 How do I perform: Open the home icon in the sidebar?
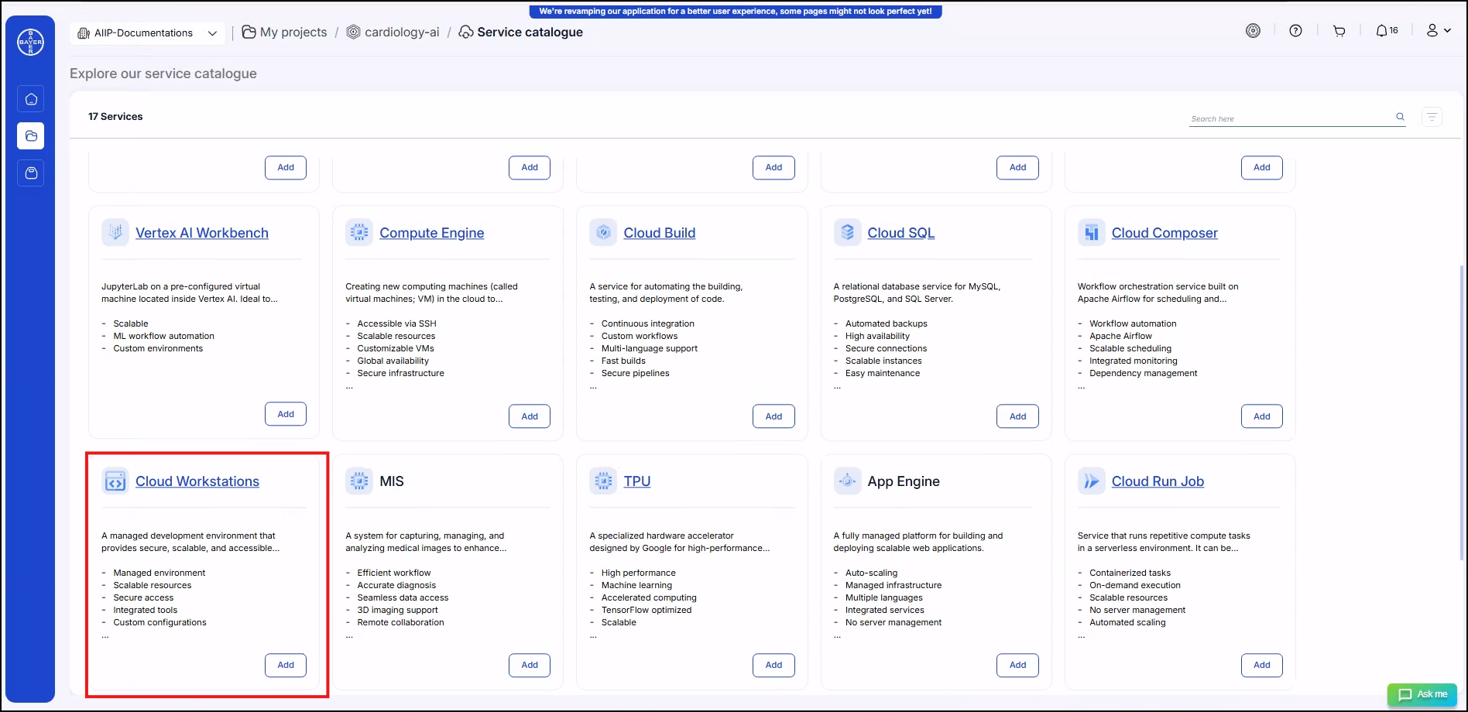tap(31, 99)
